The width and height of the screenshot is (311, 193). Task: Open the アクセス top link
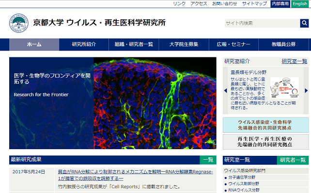click(x=199, y=3)
